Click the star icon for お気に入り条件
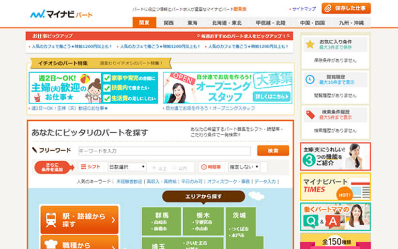The height and width of the screenshot is (249, 398). (310, 44)
